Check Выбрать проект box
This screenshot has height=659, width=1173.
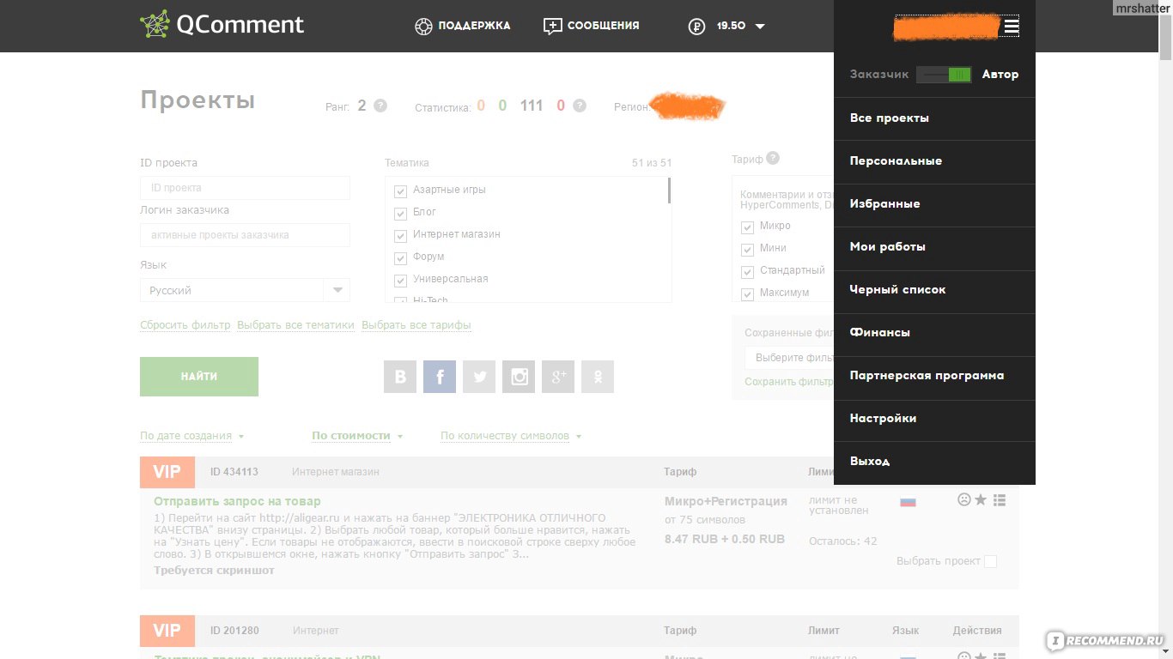(x=990, y=561)
